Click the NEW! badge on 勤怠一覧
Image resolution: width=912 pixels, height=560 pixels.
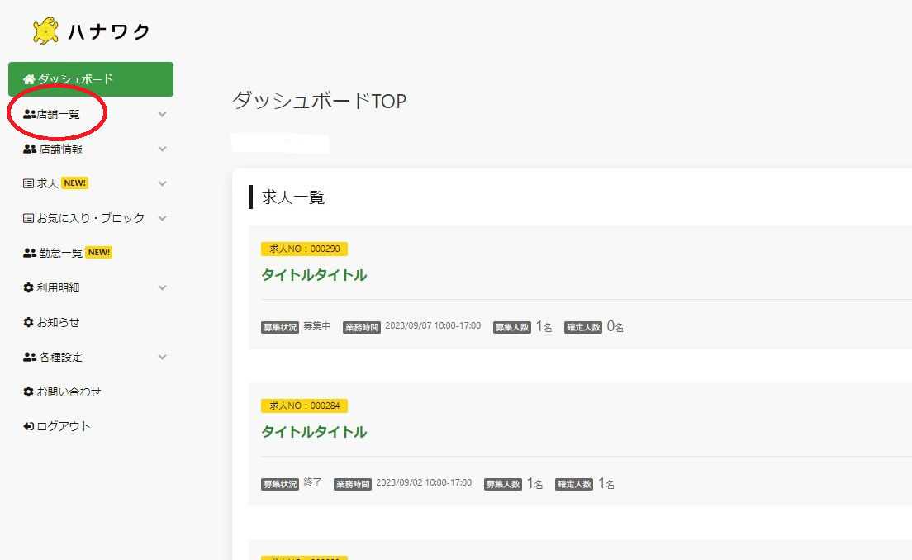click(x=98, y=252)
